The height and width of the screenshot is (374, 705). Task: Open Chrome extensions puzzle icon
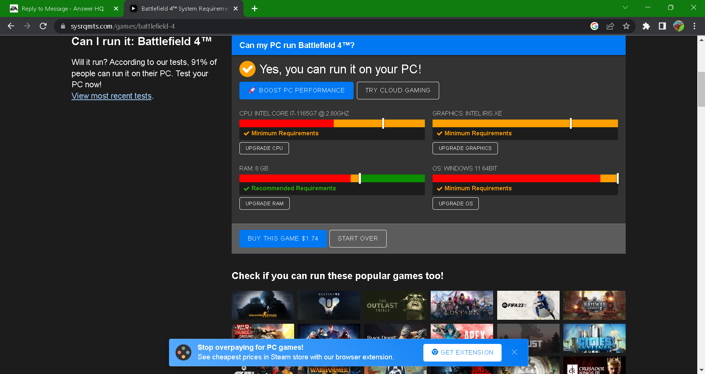click(x=646, y=26)
